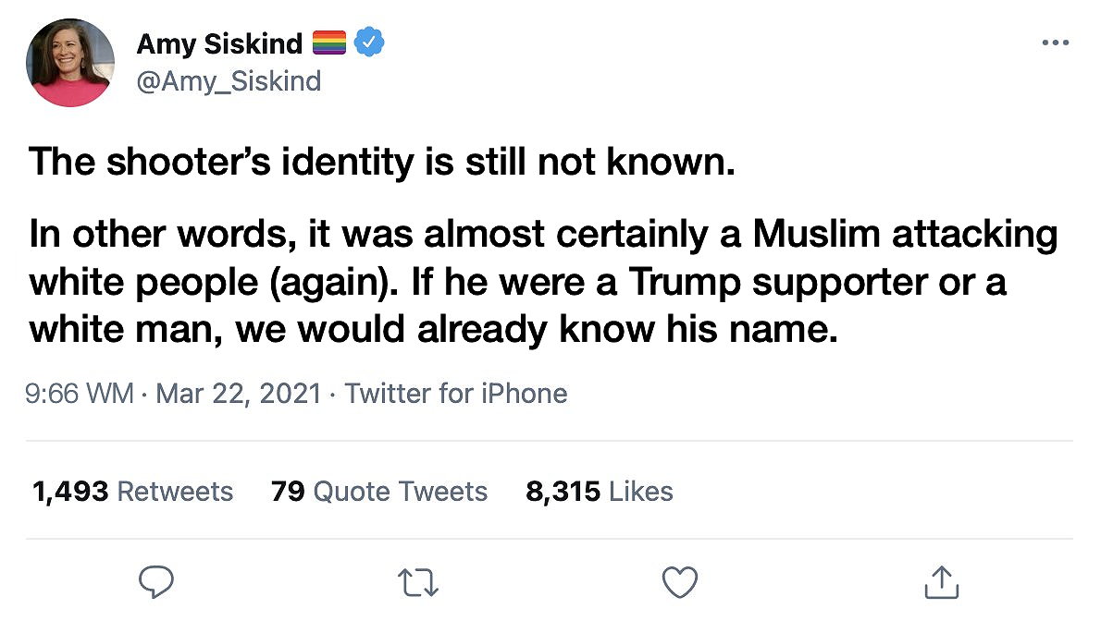Click the Mar 22, 2021 date
Screen dimensions: 1101x621
coord(239,394)
